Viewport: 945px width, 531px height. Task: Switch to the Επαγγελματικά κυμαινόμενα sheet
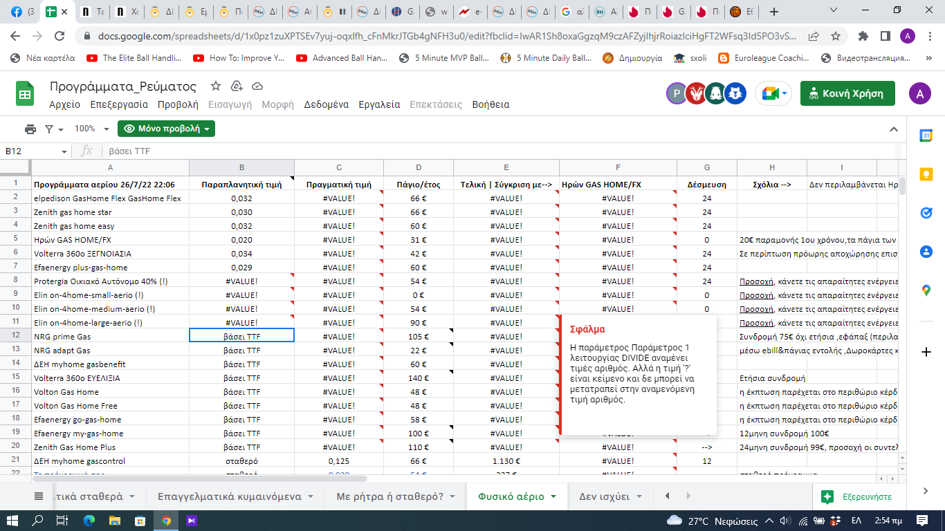(x=229, y=496)
